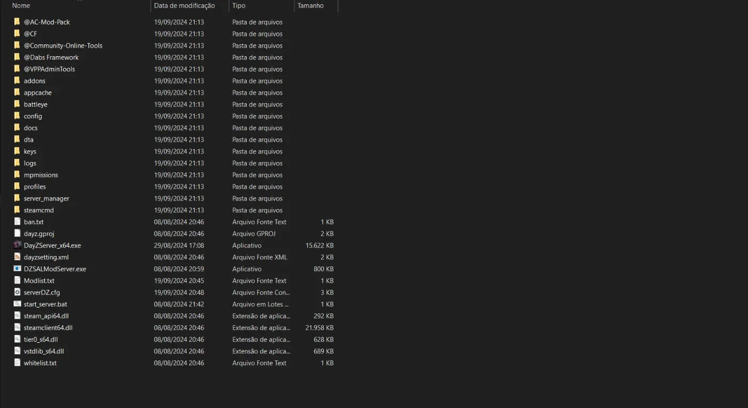This screenshot has height=408, width=748.
Task: Click the 3 KB size value
Action: point(327,292)
